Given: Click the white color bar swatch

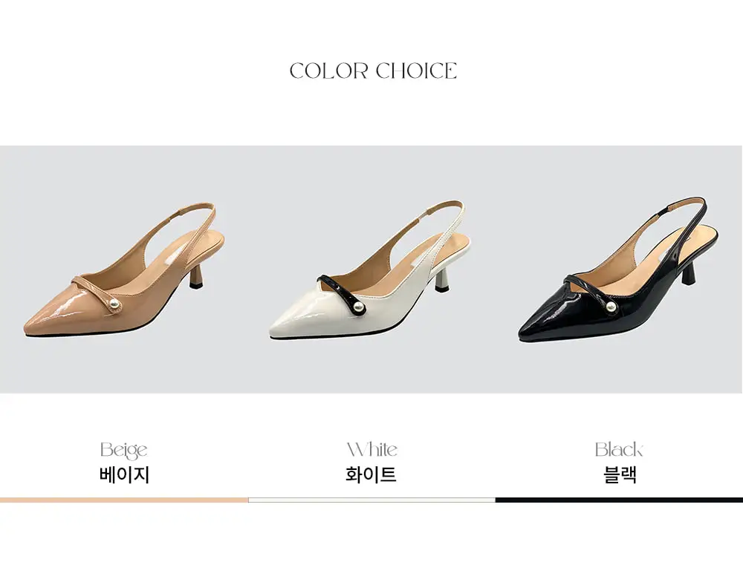Looking at the screenshot, I should pyautogui.click(x=371, y=500).
